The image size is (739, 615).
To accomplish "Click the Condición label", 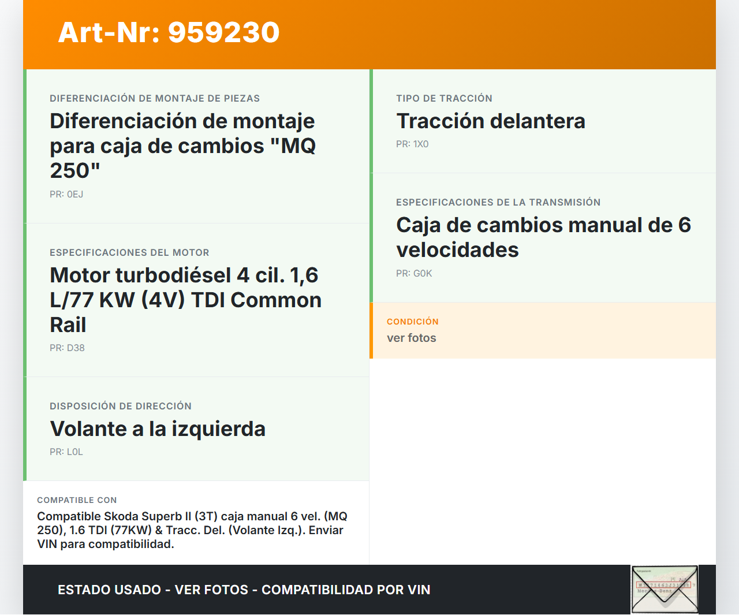I will pyautogui.click(x=412, y=322).
